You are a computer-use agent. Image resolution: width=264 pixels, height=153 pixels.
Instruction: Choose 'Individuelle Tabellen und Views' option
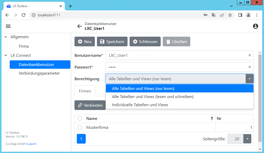(x=140, y=105)
